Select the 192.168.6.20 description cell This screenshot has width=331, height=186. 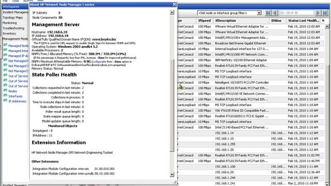[x=224, y=172]
